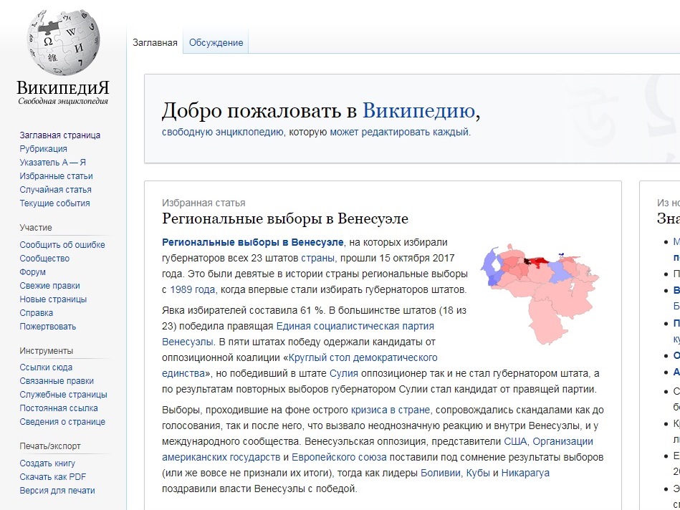Image resolution: width=680 pixels, height=510 pixels.
Task: Open the Сулия state link
Action: coord(343,373)
